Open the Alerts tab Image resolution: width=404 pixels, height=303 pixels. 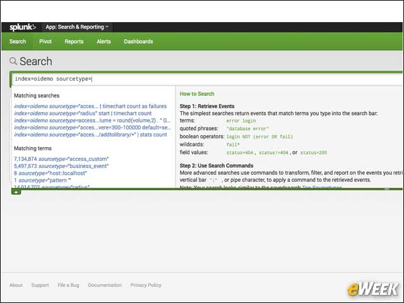(x=104, y=42)
